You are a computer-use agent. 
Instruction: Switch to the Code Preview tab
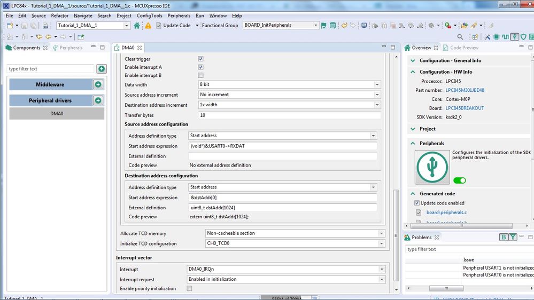[461, 48]
